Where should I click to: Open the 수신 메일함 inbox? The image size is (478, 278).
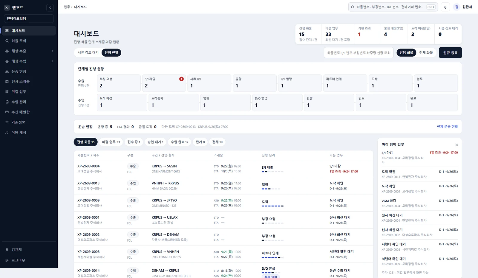pos(29,112)
